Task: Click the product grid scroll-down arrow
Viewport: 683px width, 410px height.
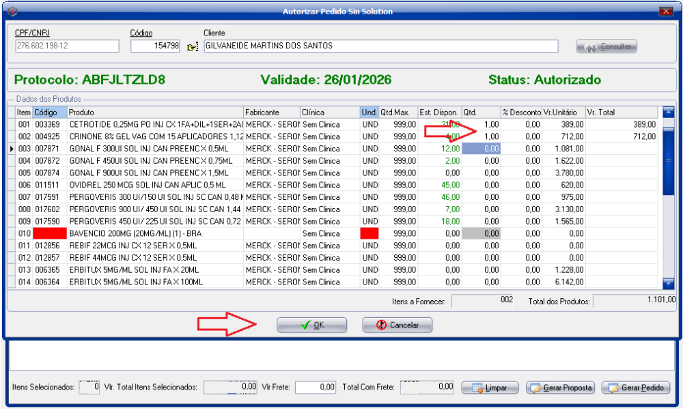Action: click(x=669, y=283)
